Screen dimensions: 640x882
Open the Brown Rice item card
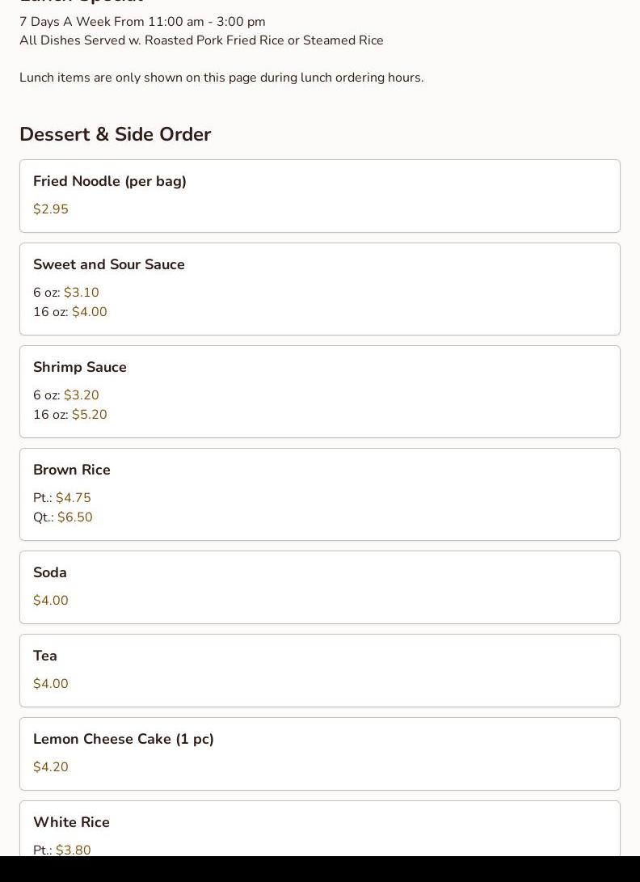tap(72, 471)
